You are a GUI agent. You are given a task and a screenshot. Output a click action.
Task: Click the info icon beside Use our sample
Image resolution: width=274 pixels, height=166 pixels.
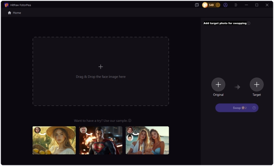[130, 120]
